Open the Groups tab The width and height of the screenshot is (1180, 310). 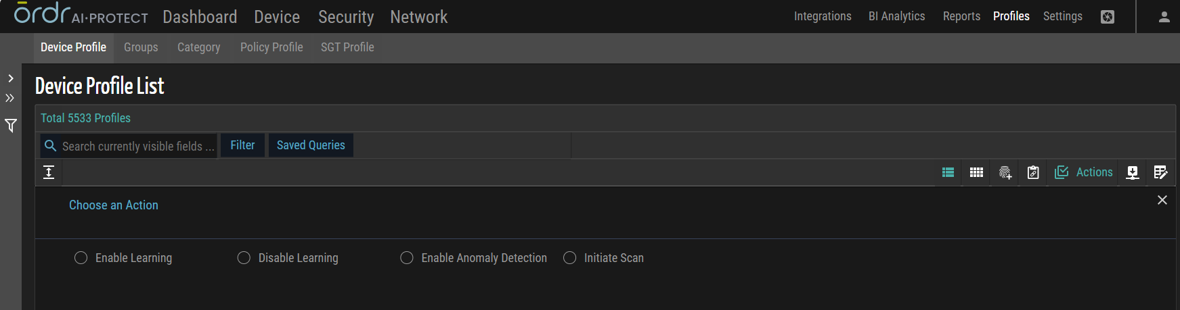pos(141,47)
